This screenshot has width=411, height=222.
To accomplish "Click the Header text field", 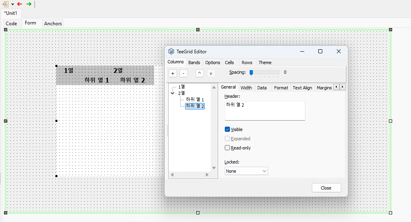I will [265, 111].
